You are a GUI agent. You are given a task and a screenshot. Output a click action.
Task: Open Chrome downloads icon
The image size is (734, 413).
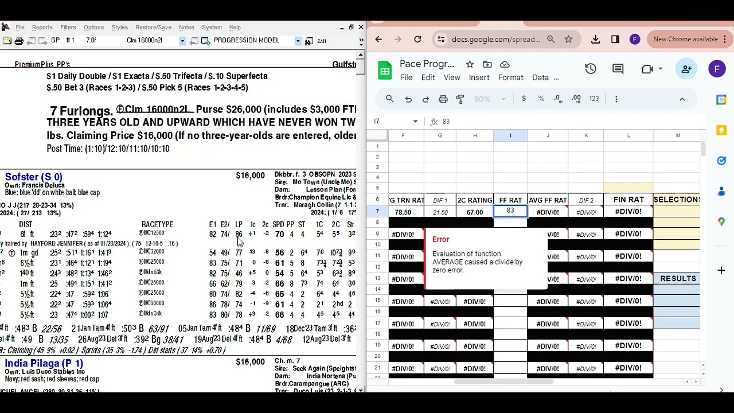(x=595, y=39)
